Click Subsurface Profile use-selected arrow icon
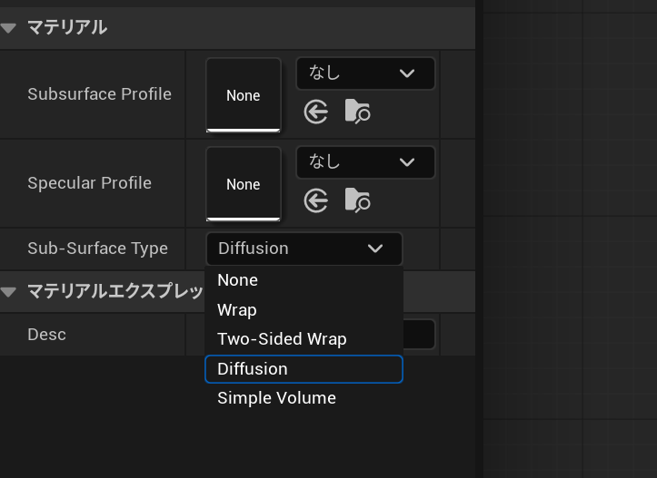Screen dimensions: 657x478 pyautogui.click(x=316, y=112)
